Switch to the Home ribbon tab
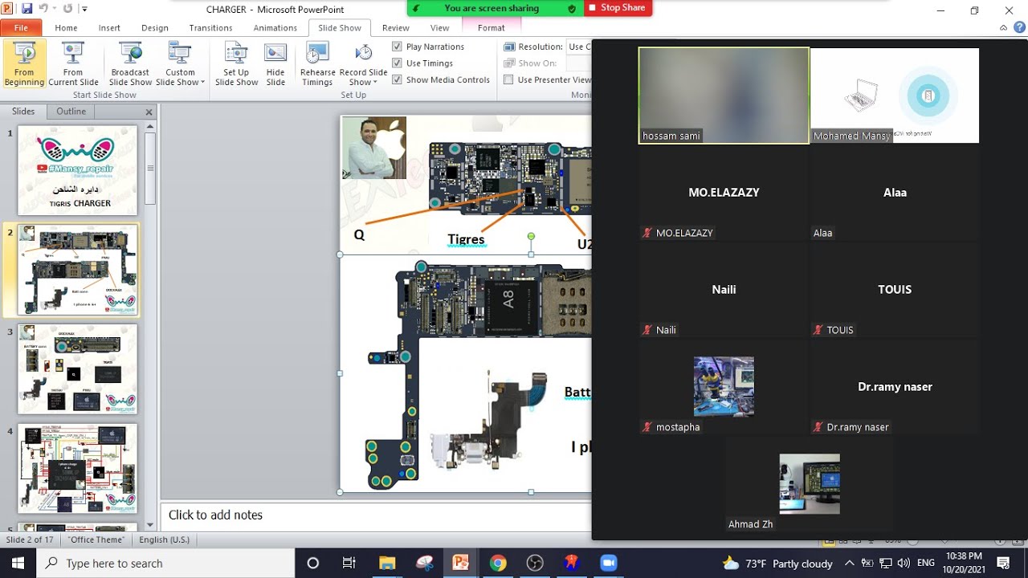This screenshot has width=1028, height=578. (67, 28)
